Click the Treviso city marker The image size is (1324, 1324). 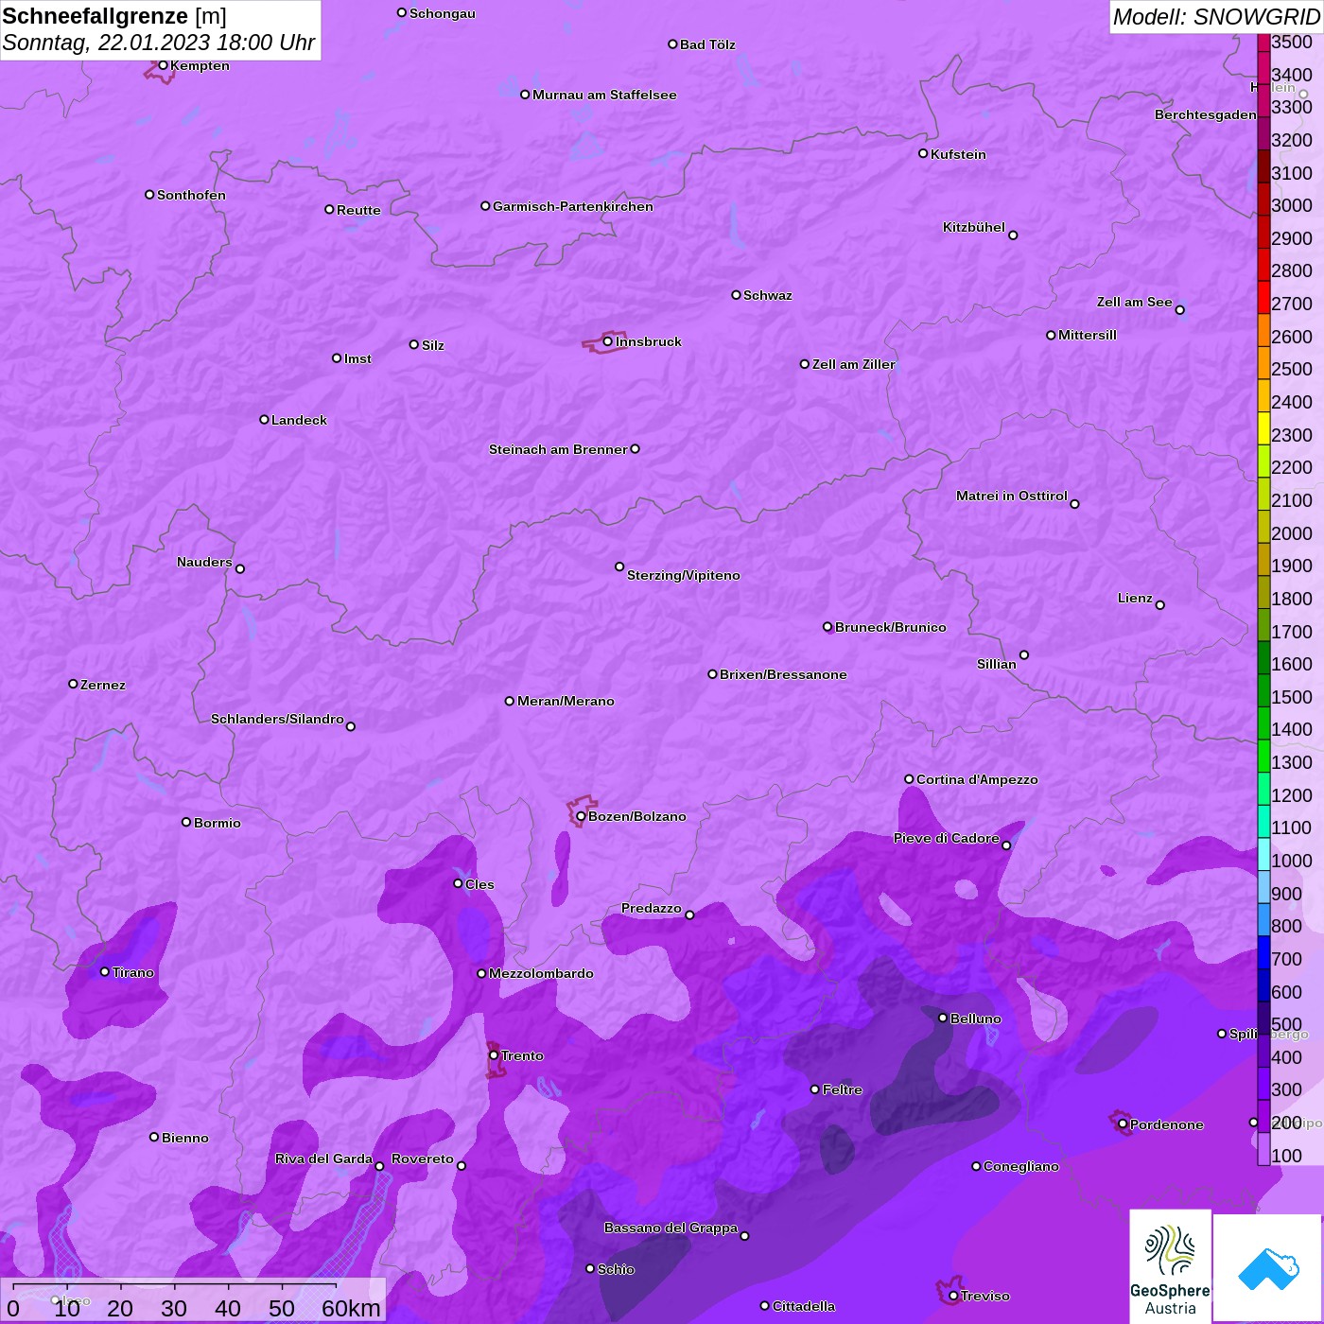point(953,1296)
